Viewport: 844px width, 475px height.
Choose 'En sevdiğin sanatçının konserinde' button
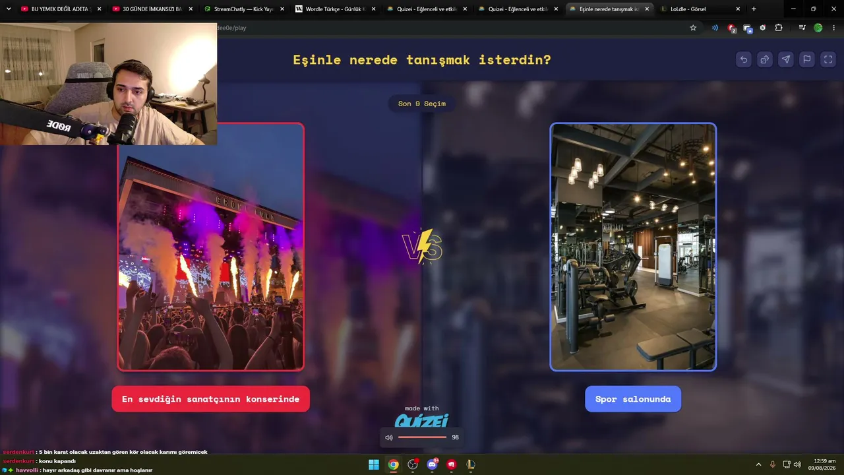[x=210, y=399]
